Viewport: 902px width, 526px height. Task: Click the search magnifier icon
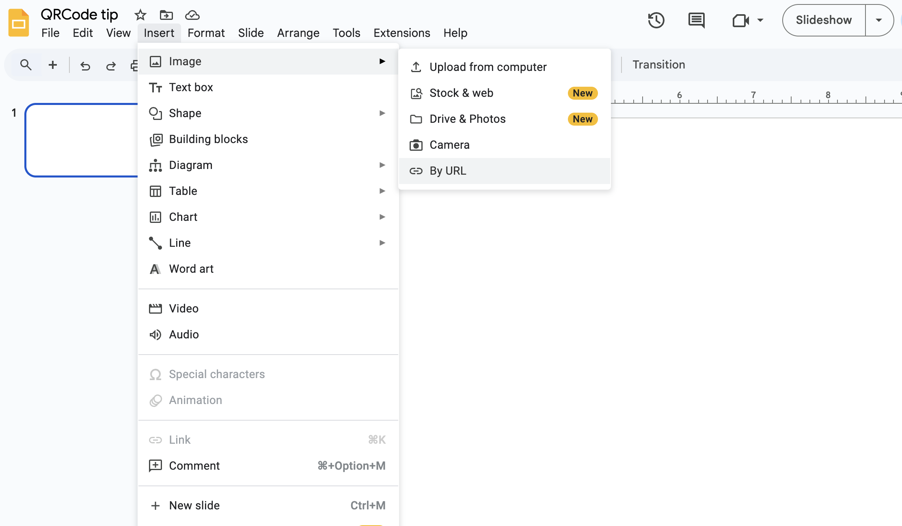[26, 65]
